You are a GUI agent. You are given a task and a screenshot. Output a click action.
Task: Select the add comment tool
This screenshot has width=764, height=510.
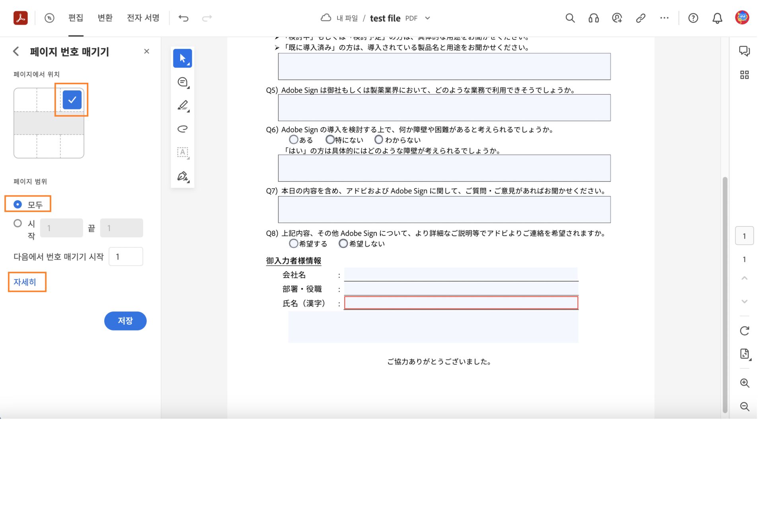click(183, 82)
